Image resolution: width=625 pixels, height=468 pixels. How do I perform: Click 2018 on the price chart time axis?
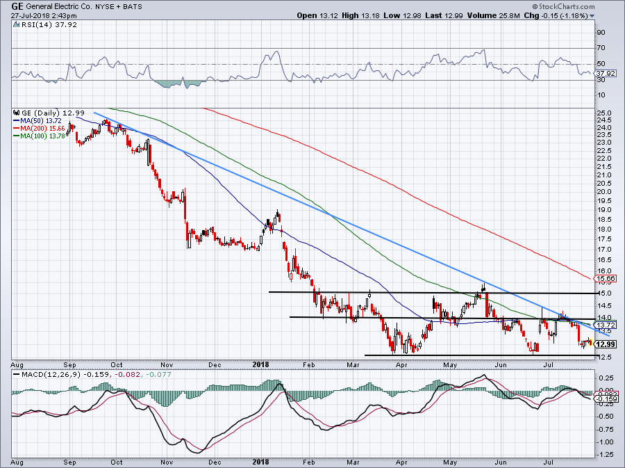point(260,364)
